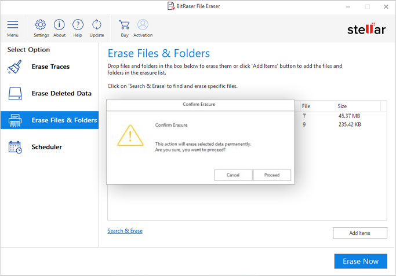This screenshot has width=396, height=276.
Task: Open the hamburger Menu icon
Action: (x=13, y=25)
